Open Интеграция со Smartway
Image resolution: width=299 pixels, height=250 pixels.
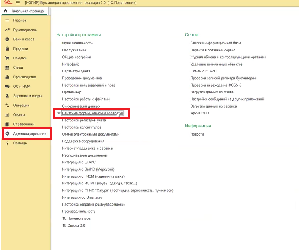pos(82,197)
